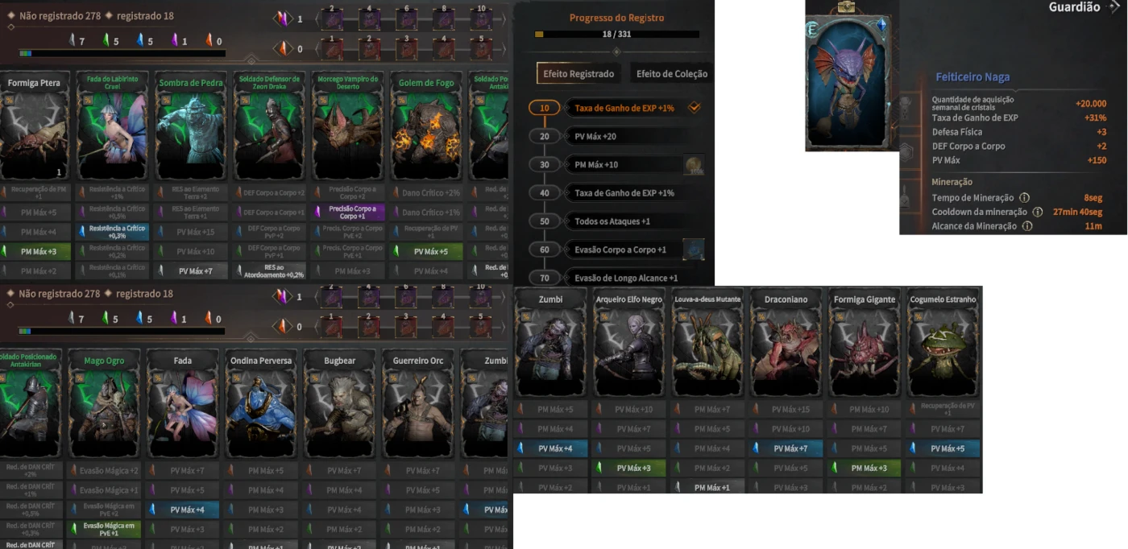Open the Formiga Gigante card

point(865,343)
